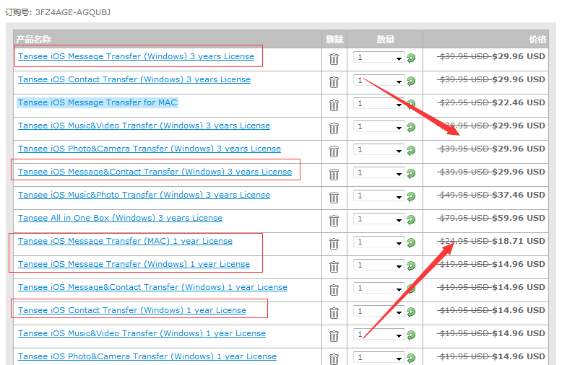567x365 pixels.
Task: Delete Music&Photo Transfer 3 years License item
Action: pos(334,198)
